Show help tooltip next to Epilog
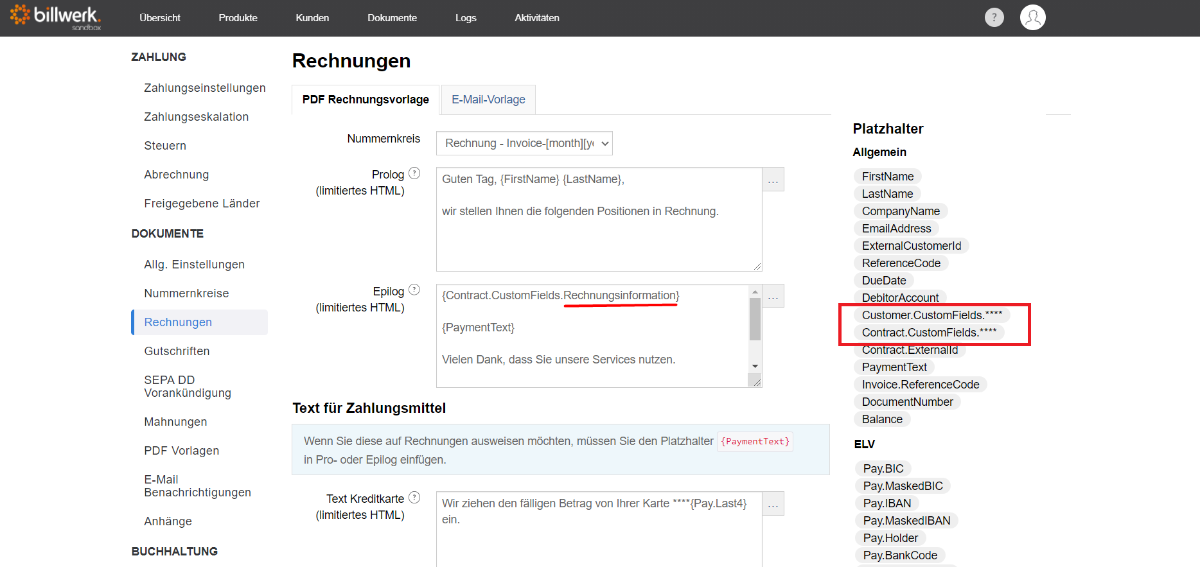The width and height of the screenshot is (1200, 567). [414, 290]
